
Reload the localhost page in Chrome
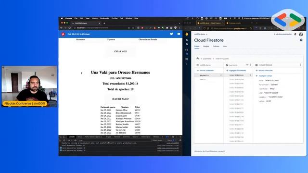click(69, 28)
